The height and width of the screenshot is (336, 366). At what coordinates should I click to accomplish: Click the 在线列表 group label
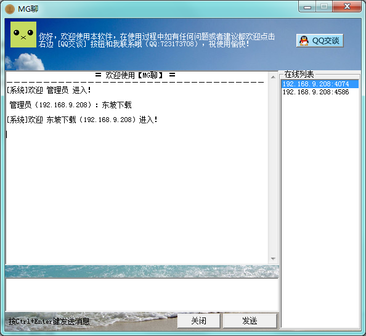pyautogui.click(x=299, y=74)
